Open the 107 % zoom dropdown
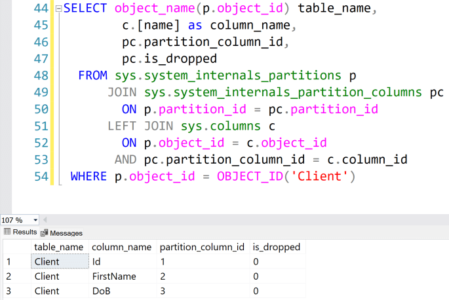Viewport: 449px width, 300px height. 35,219
